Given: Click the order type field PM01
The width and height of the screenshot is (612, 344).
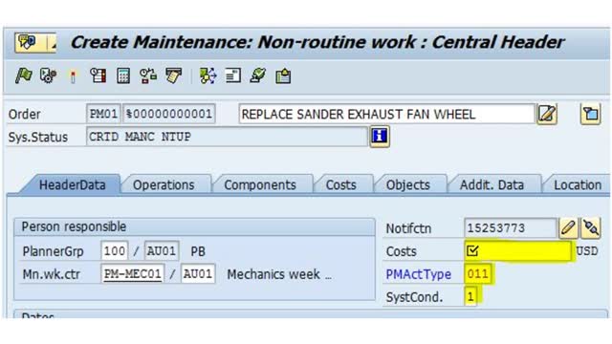Looking at the screenshot, I should [103, 115].
